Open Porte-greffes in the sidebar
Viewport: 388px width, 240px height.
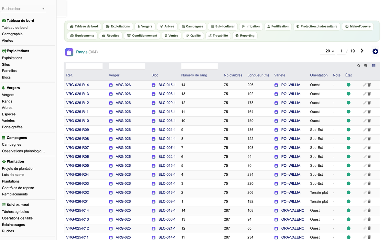[12, 127]
